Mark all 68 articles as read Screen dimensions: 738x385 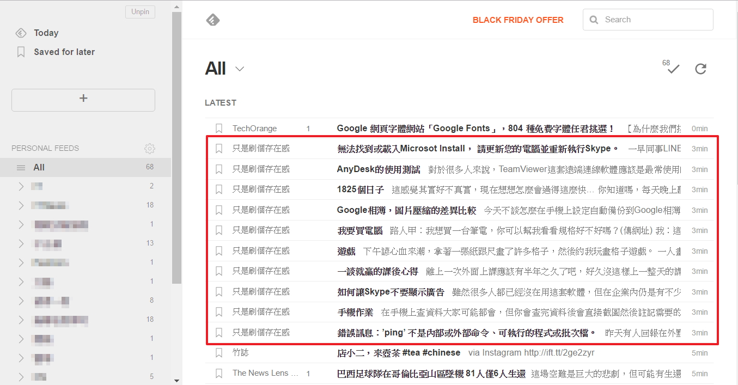coord(674,69)
